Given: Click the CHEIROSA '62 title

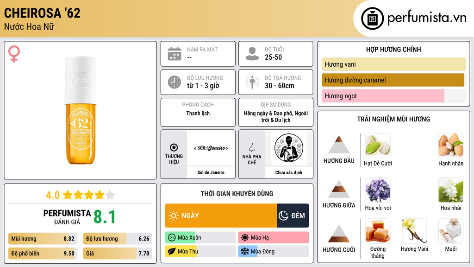Looking at the screenshot, I should pyautogui.click(x=42, y=13).
